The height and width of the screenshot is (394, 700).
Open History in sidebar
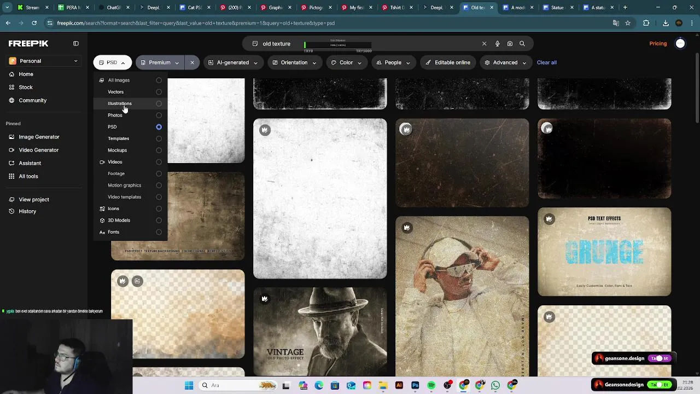click(27, 211)
